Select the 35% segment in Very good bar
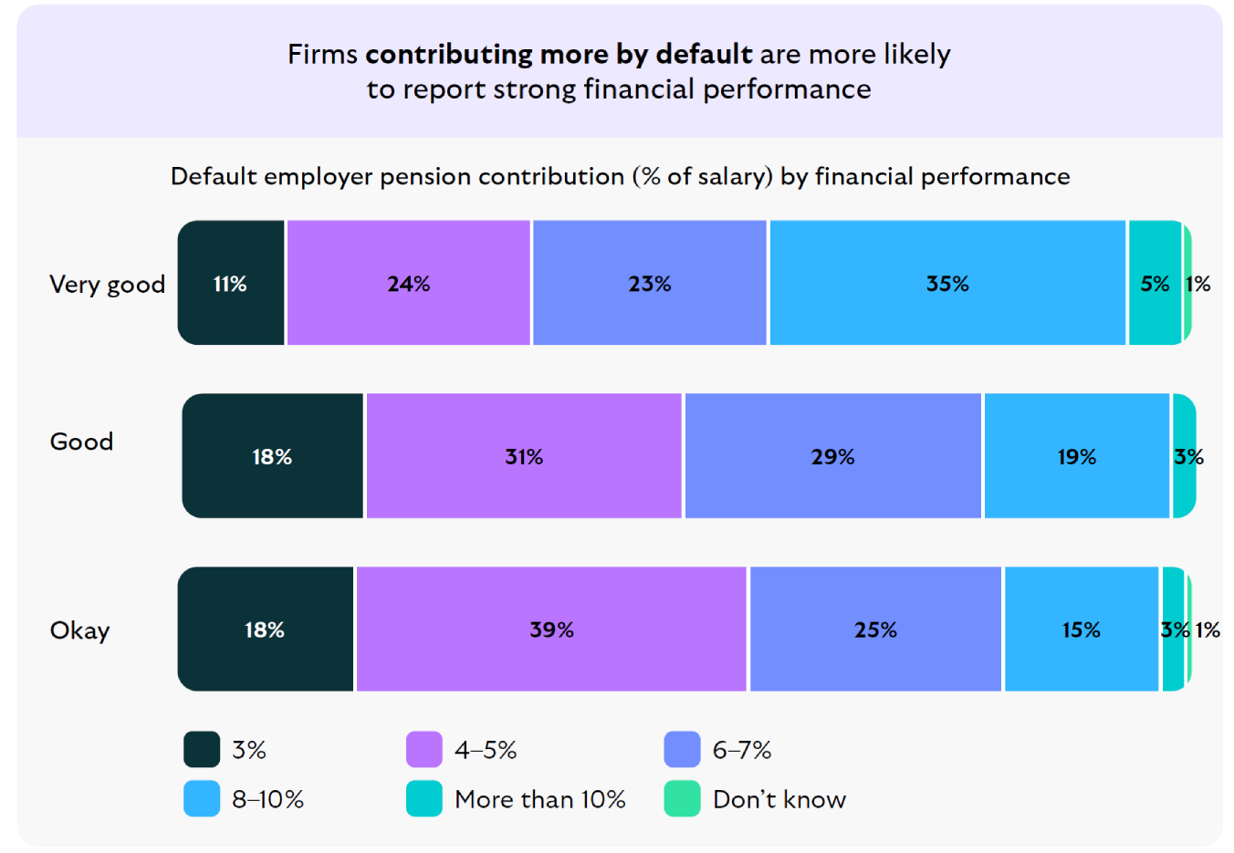Screen dimensions: 1234x853 [947, 284]
